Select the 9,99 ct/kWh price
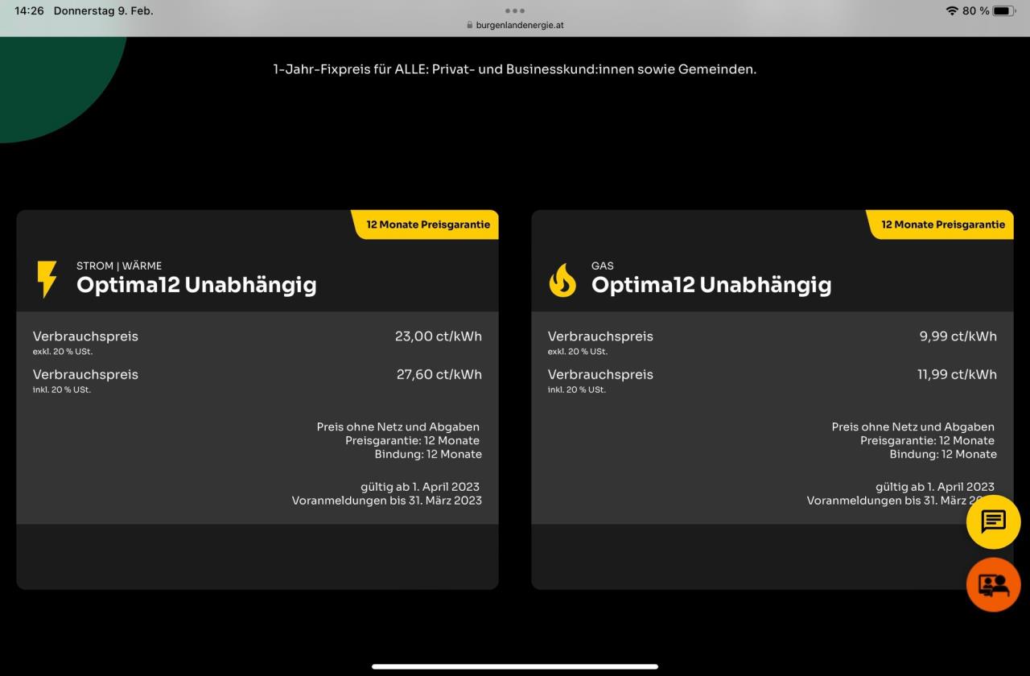The height and width of the screenshot is (676, 1030). tap(958, 336)
